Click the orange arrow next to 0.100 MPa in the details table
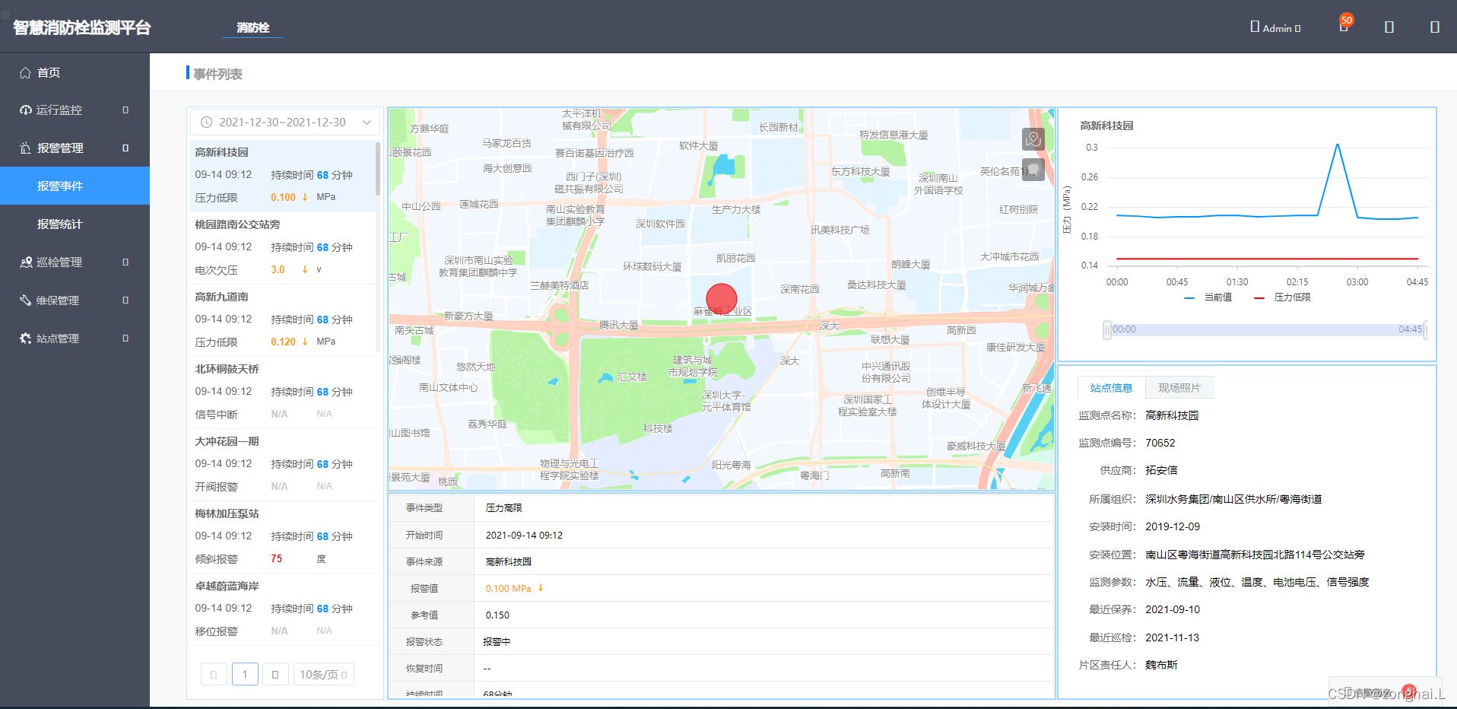 point(541,588)
